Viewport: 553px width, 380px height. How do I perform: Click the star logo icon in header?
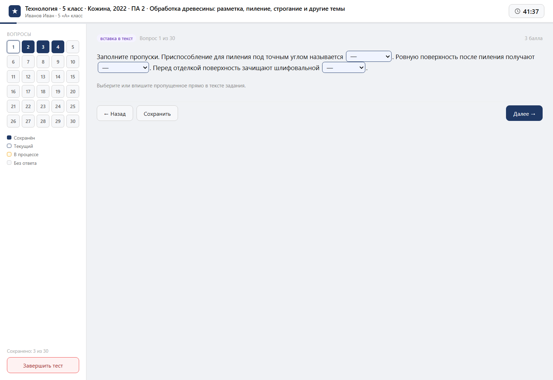pos(15,11)
